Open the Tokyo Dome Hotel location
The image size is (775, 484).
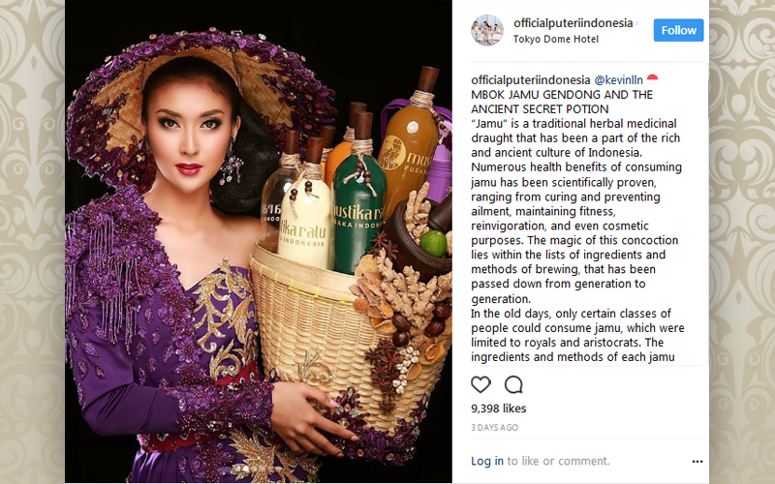(555, 39)
